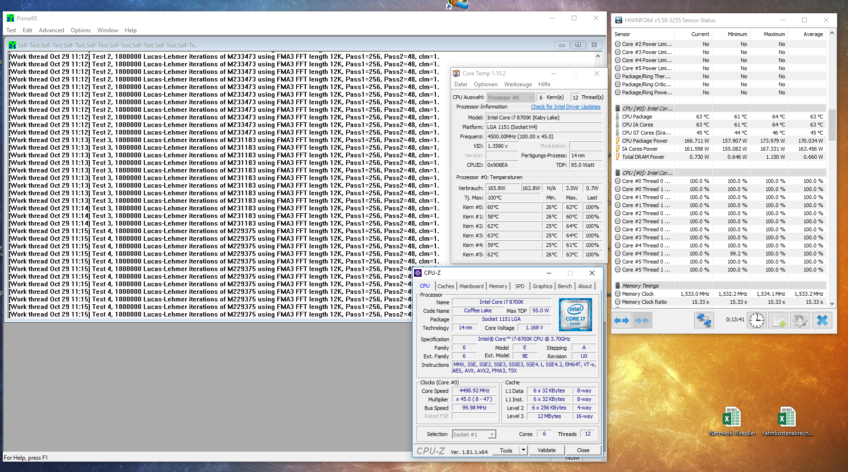848x472 pixels.
Task: Open the Prozessor #0 dropdown in Core Temp
Action: tap(511, 98)
